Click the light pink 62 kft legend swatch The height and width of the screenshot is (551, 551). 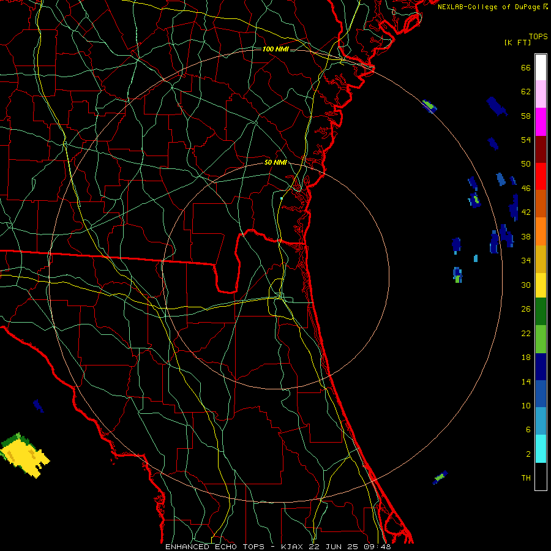tap(541, 94)
